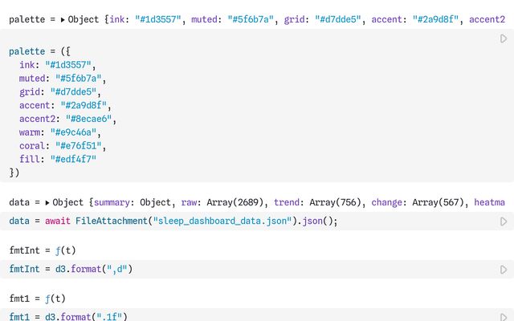Run the fmt1 code cell
Viewport: 514px width, 321px height.
click(504, 317)
